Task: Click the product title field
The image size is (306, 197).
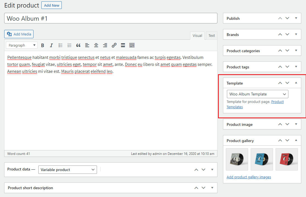Action: coord(111,18)
